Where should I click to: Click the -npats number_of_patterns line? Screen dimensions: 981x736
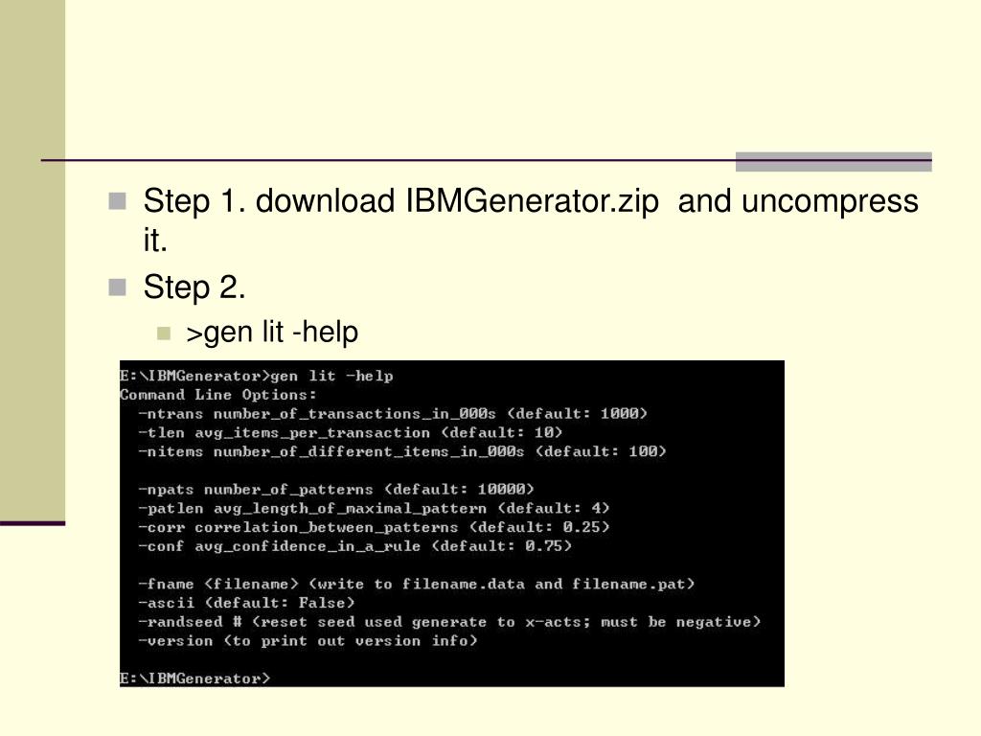(x=336, y=490)
